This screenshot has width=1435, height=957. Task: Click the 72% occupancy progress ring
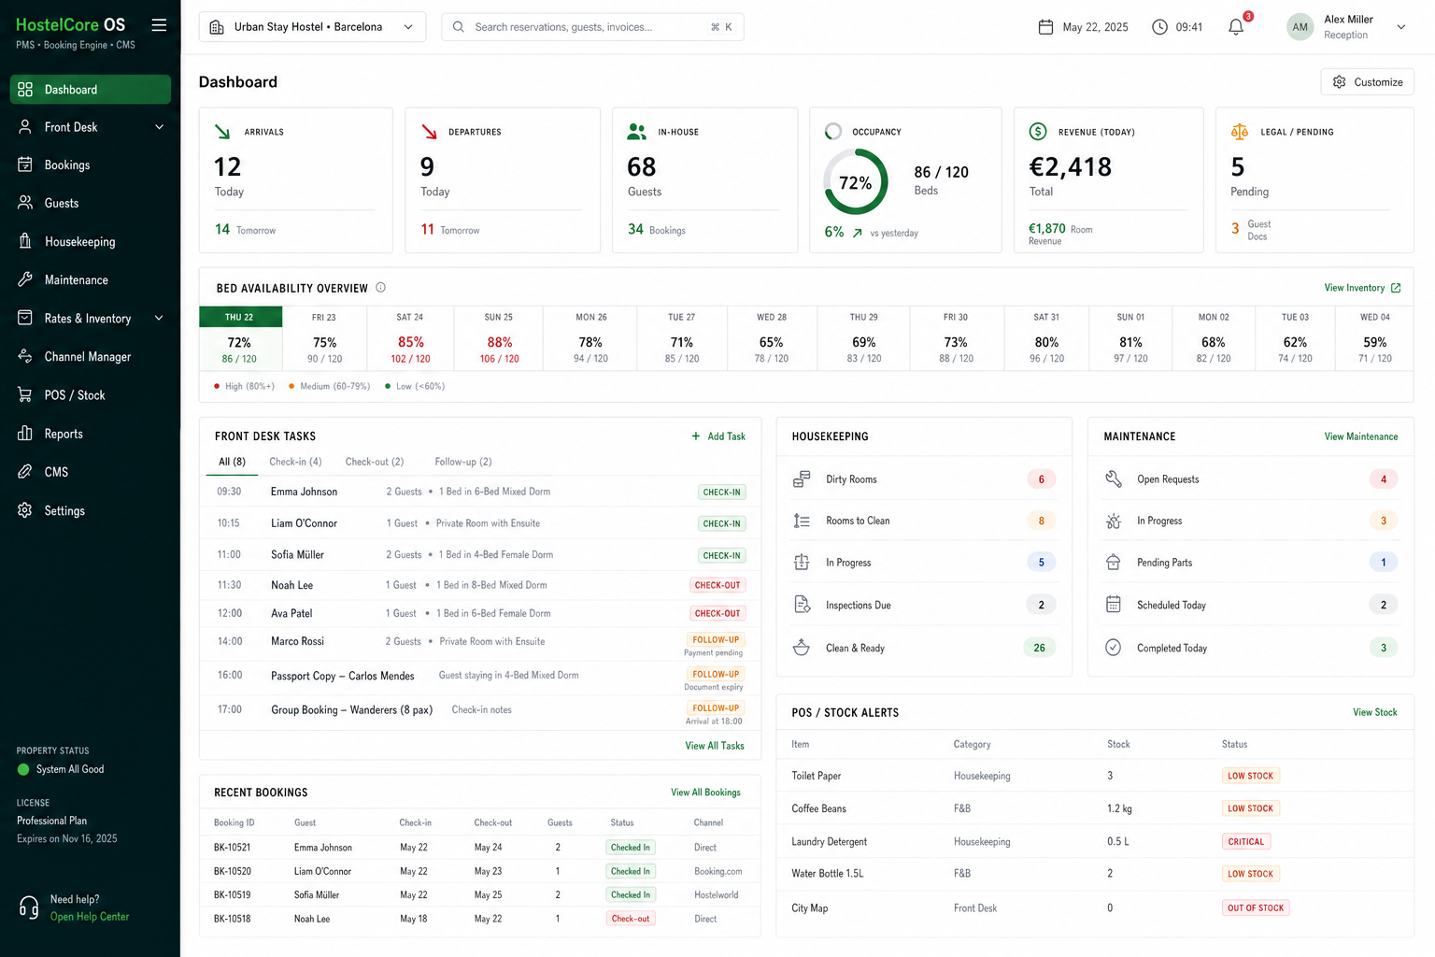click(856, 183)
